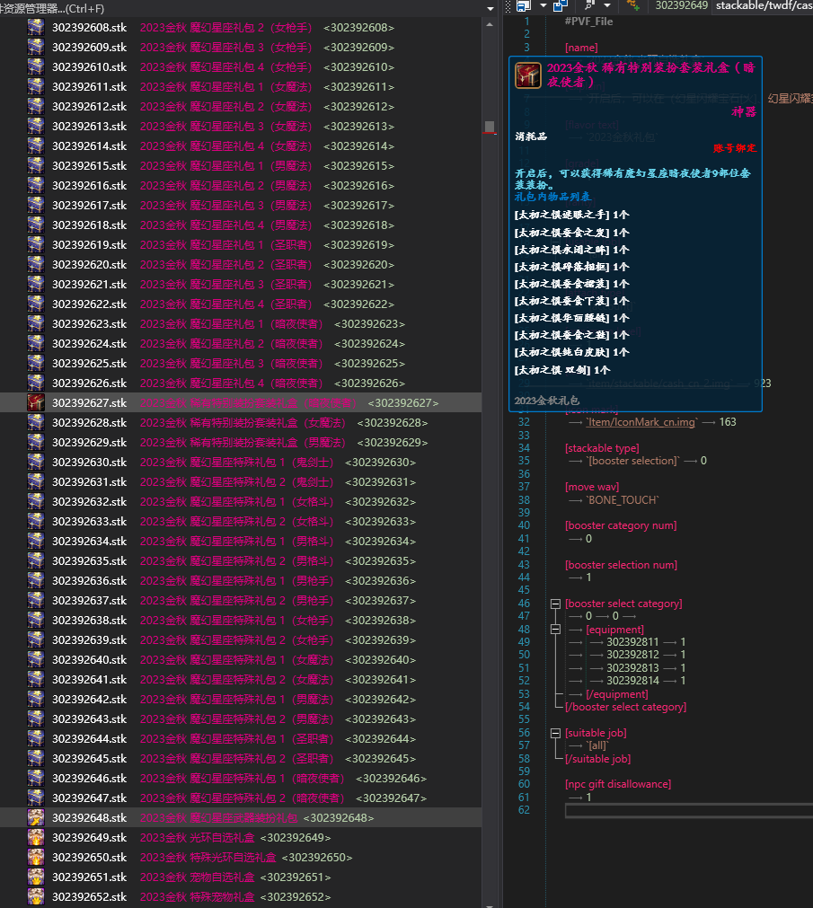Click the gift box icon for 302392608.stk
The image size is (813, 908).
pos(36,28)
